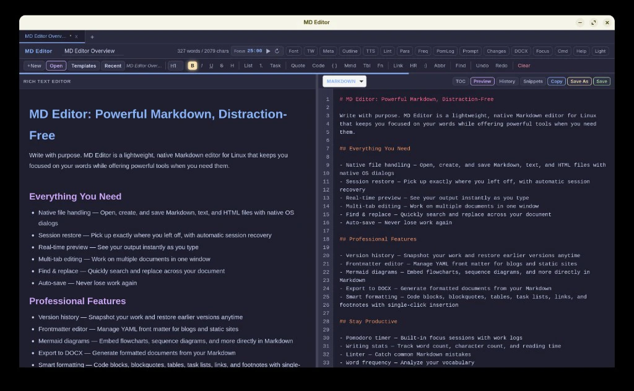634x391 pixels.
Task: Insert a Task list item
Action: (x=276, y=66)
